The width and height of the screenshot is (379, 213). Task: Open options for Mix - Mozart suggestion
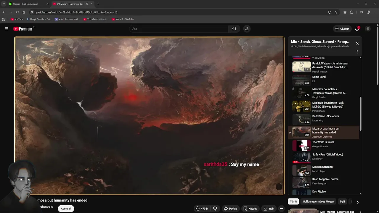coord(360,212)
